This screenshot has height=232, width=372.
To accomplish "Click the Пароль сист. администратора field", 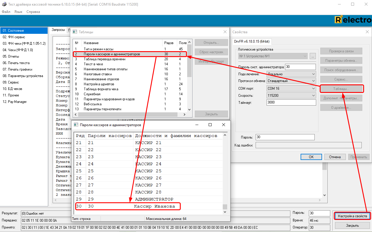I will [x=300, y=67].
